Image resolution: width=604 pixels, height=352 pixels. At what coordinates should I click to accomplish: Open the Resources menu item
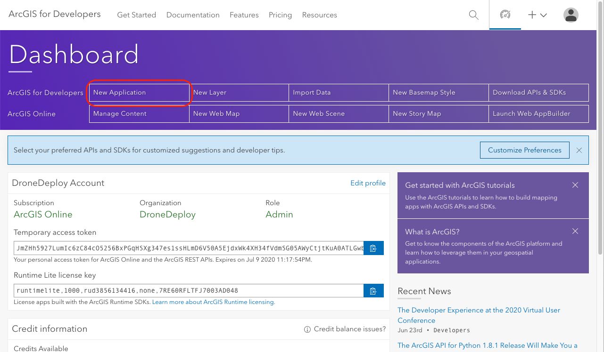click(x=320, y=15)
